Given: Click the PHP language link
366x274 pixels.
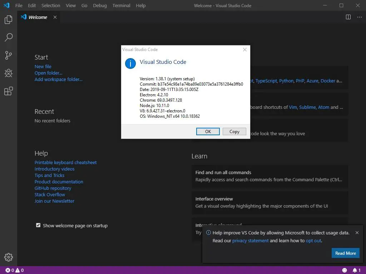Looking at the screenshot, I should [300, 81].
